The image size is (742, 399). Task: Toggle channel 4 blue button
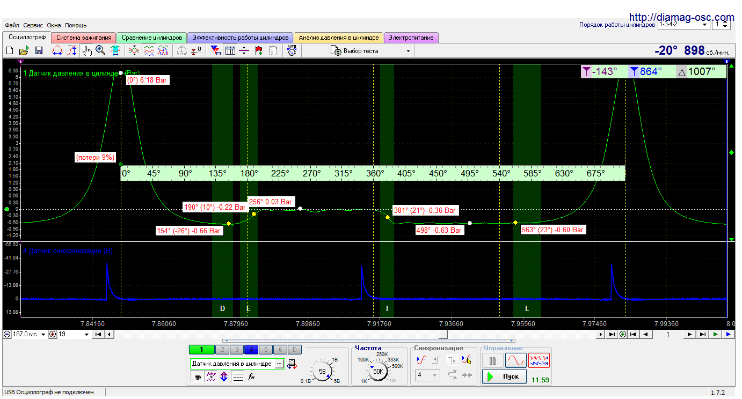tap(251, 349)
